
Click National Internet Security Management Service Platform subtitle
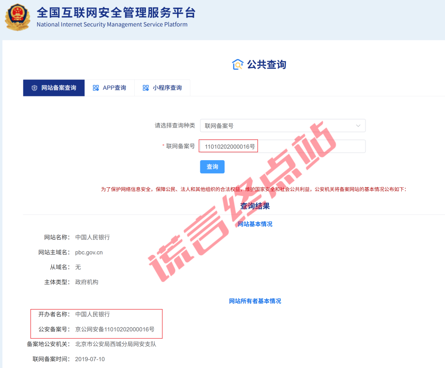coord(112,25)
